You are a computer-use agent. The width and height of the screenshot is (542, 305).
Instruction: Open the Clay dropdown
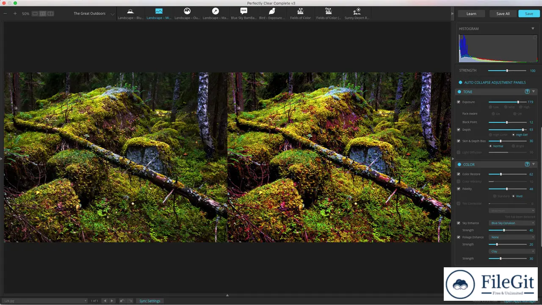coord(512,252)
